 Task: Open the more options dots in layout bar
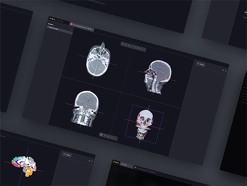(x=116, y=139)
